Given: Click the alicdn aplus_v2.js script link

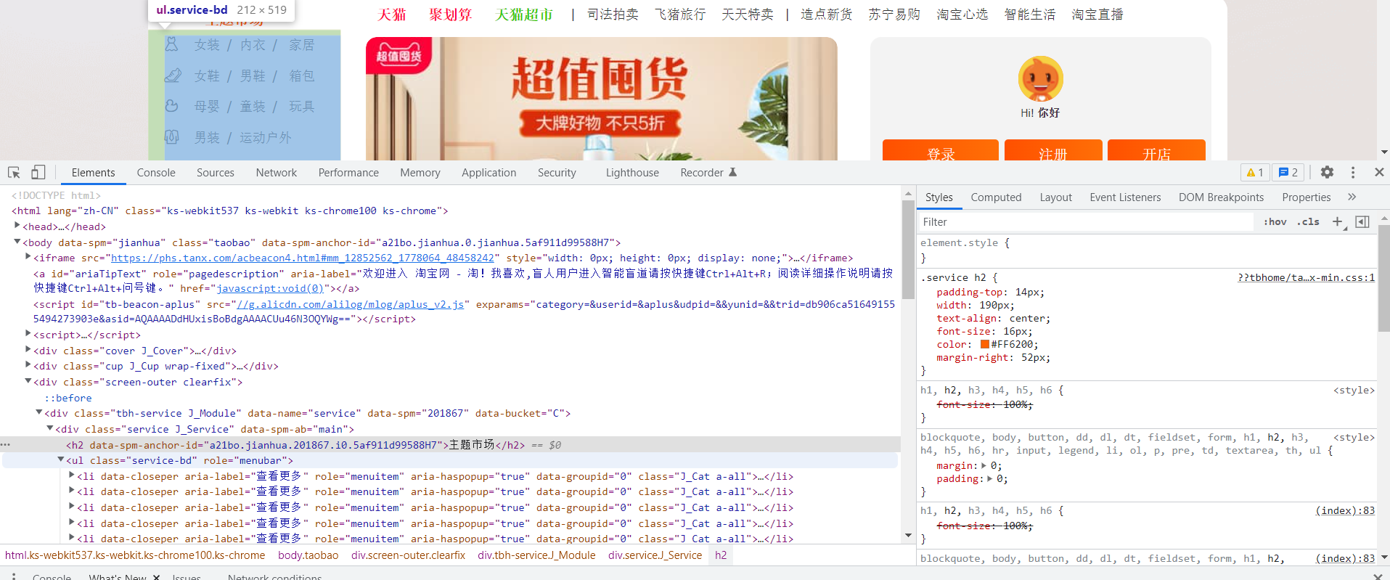Looking at the screenshot, I should [351, 304].
